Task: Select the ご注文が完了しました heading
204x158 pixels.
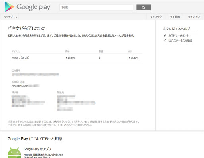Action: [x=27, y=28]
